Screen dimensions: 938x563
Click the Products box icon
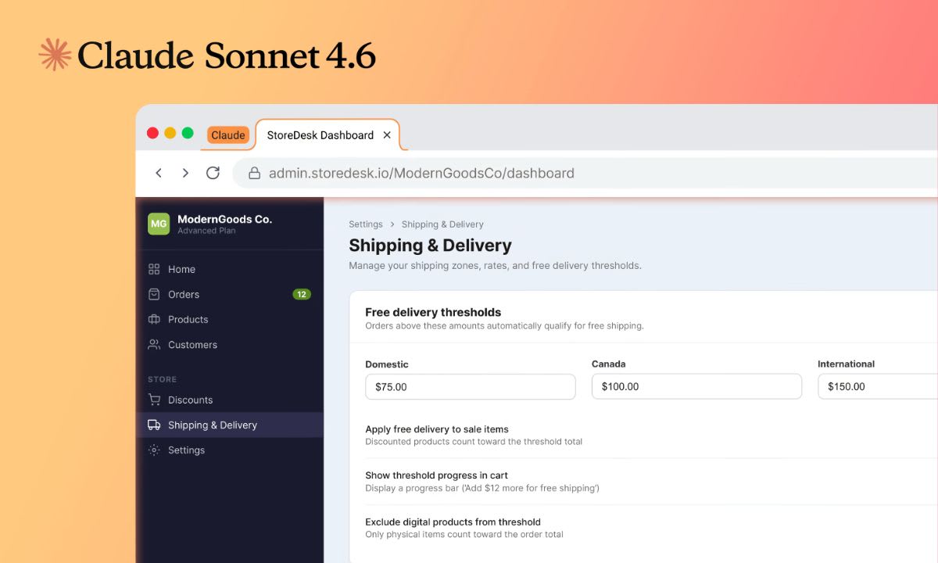point(156,319)
